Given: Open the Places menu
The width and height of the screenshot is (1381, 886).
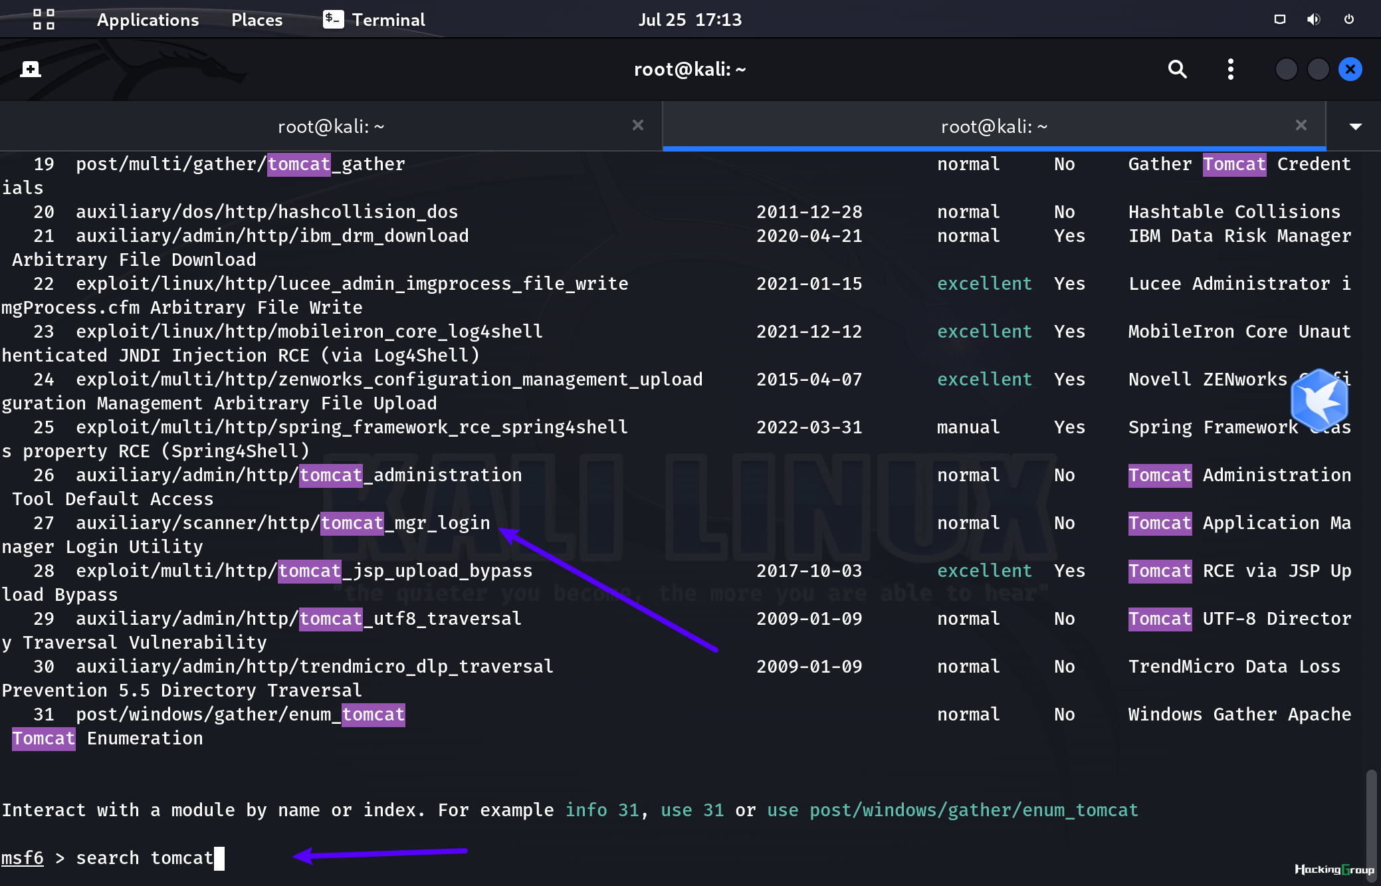Looking at the screenshot, I should click(x=257, y=20).
